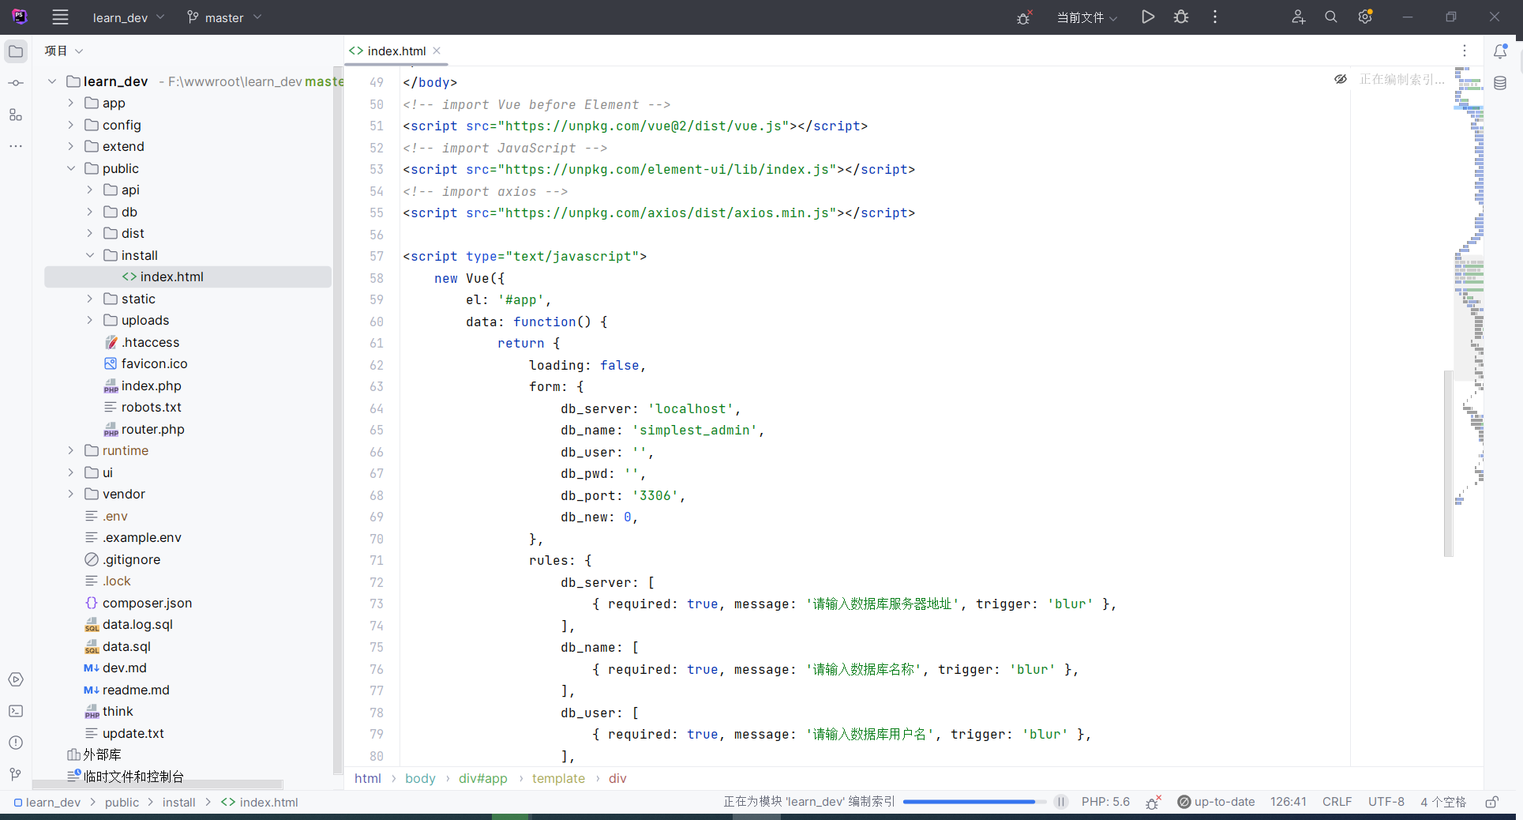The width and height of the screenshot is (1523, 820).
Task: Open the main hamburger menu
Action: [x=60, y=17]
